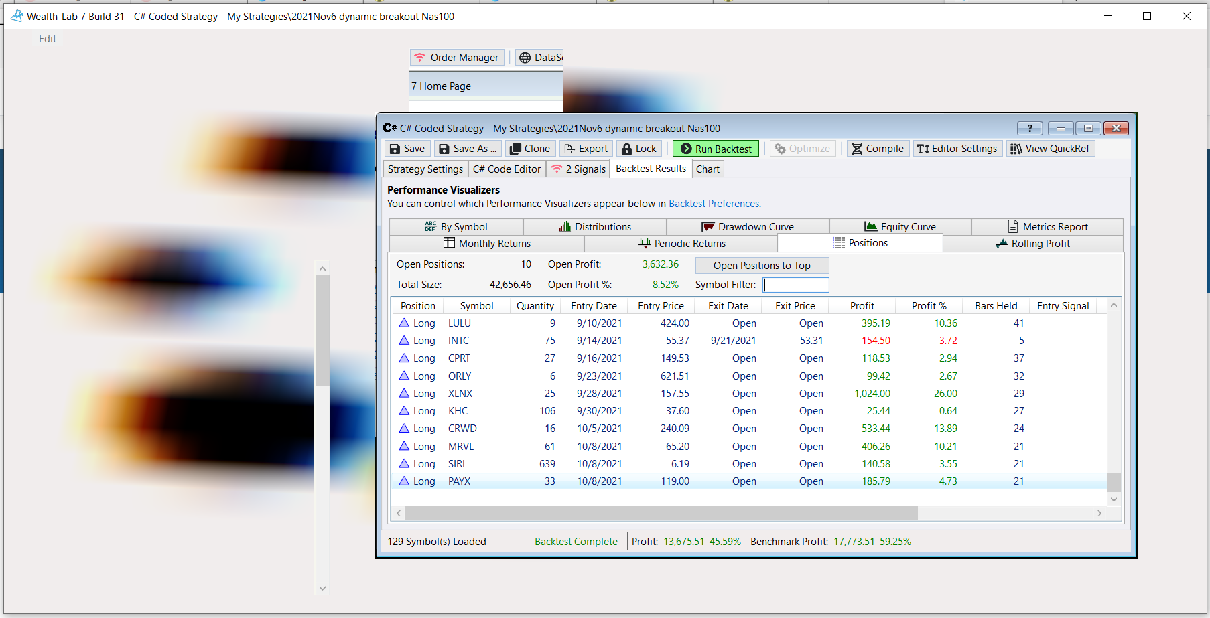Open the Drawdown Curve tab
1210x618 pixels.
click(x=748, y=227)
